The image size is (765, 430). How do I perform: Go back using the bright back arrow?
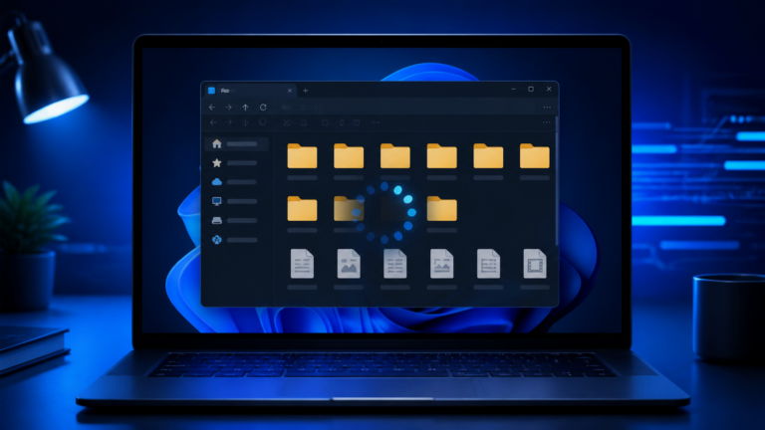tap(212, 107)
